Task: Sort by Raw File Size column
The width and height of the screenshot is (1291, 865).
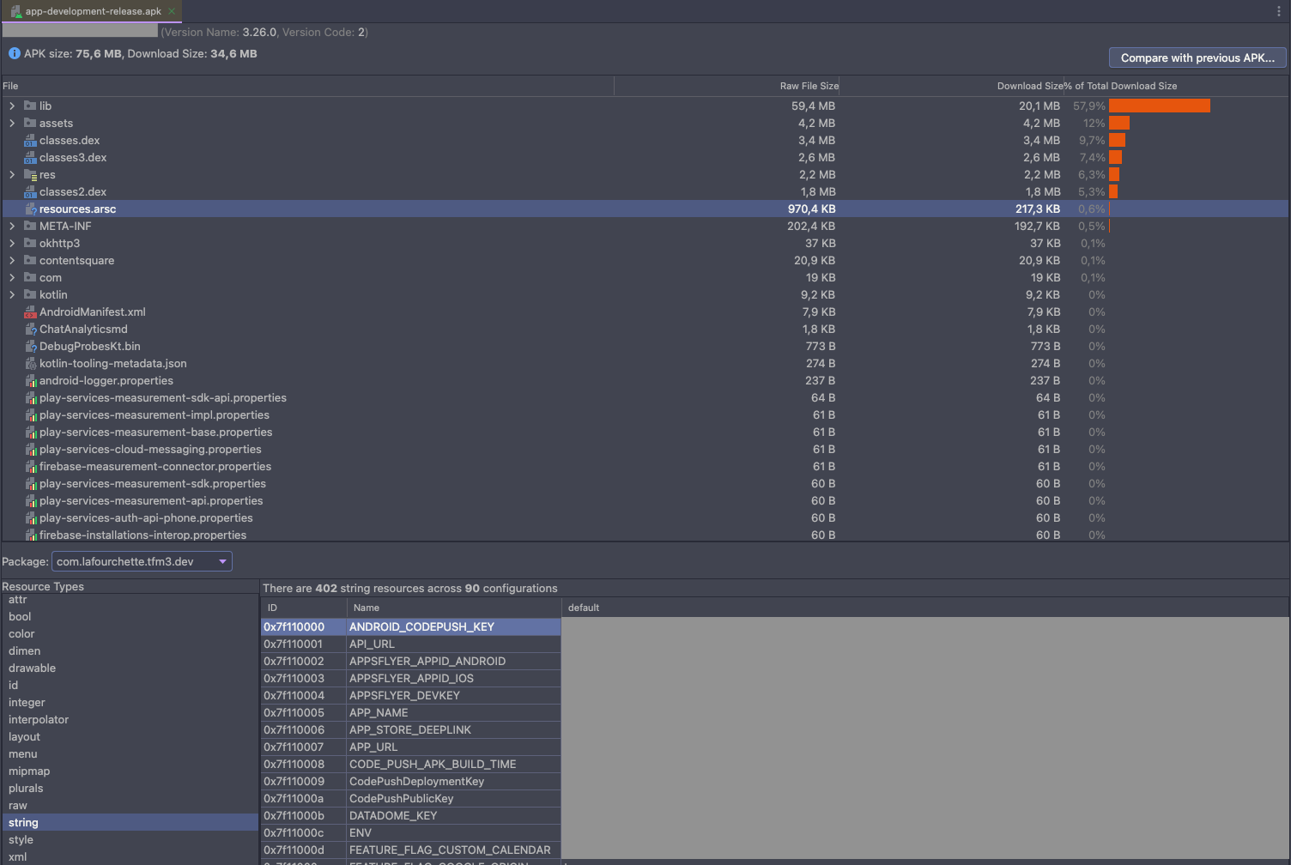Action: 727,86
